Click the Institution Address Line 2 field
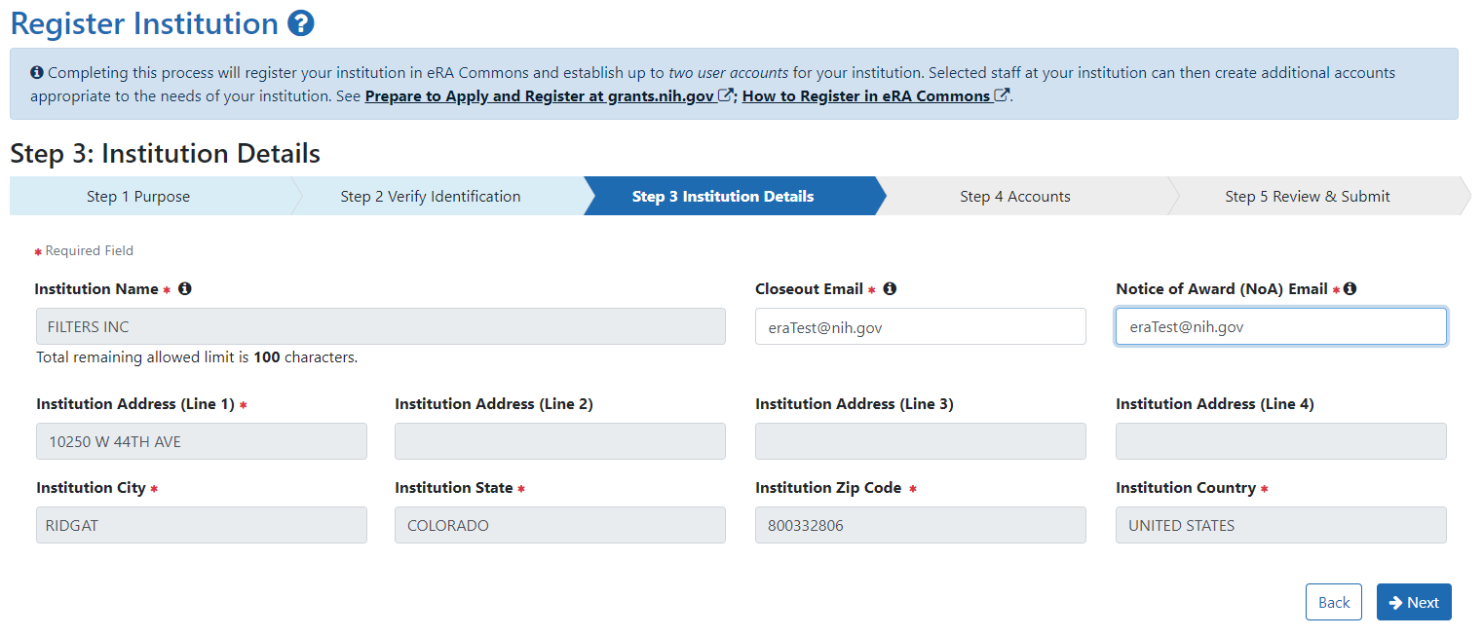 point(559,441)
